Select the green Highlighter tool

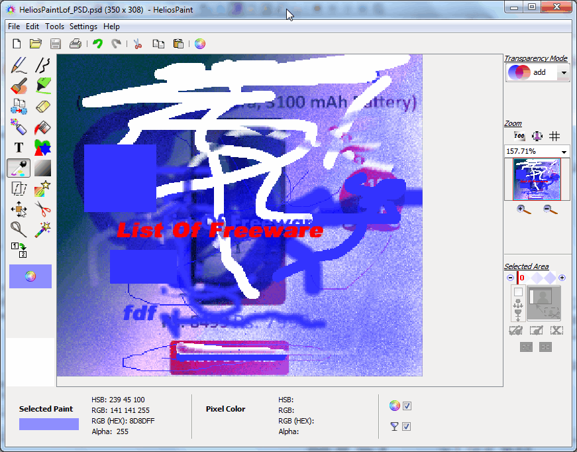42,85
